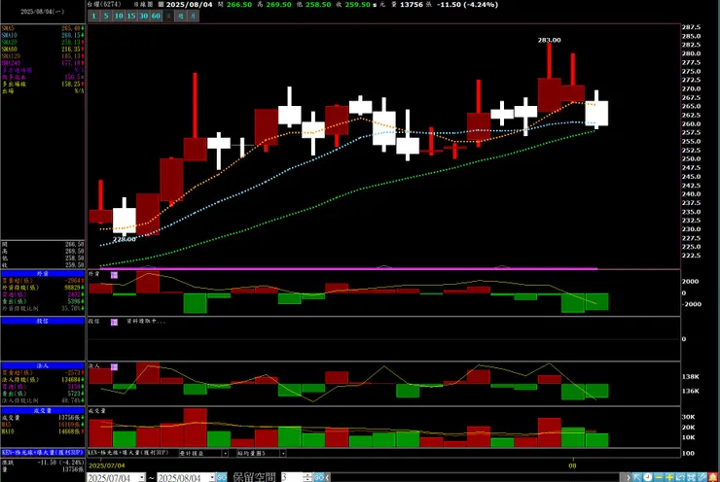720x482 pixels.
Task: Click the fit-to-screen icon
Action: (x=692, y=477)
